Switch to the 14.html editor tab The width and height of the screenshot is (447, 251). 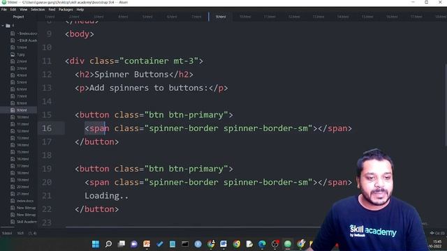[343, 17]
